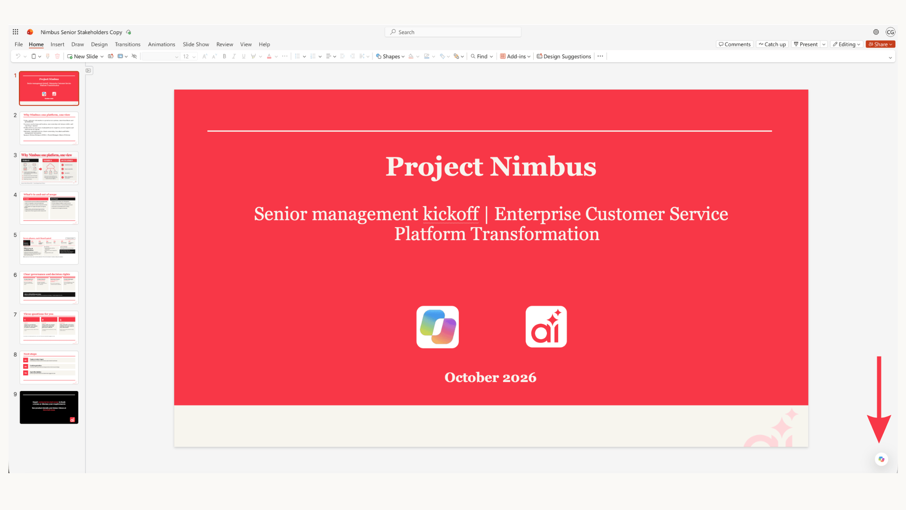Image resolution: width=906 pixels, height=510 pixels.
Task: Click the line spacing icon
Action: click(x=362, y=56)
